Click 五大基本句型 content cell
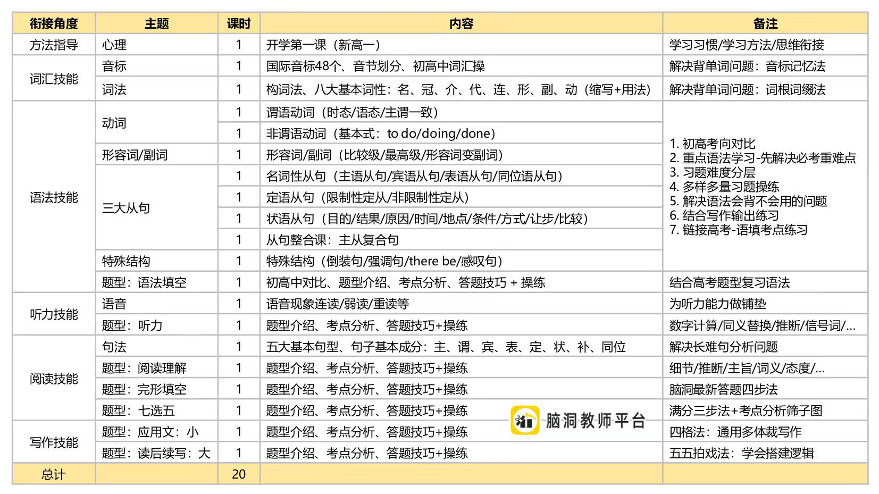This screenshot has height=494, width=879. (461, 346)
